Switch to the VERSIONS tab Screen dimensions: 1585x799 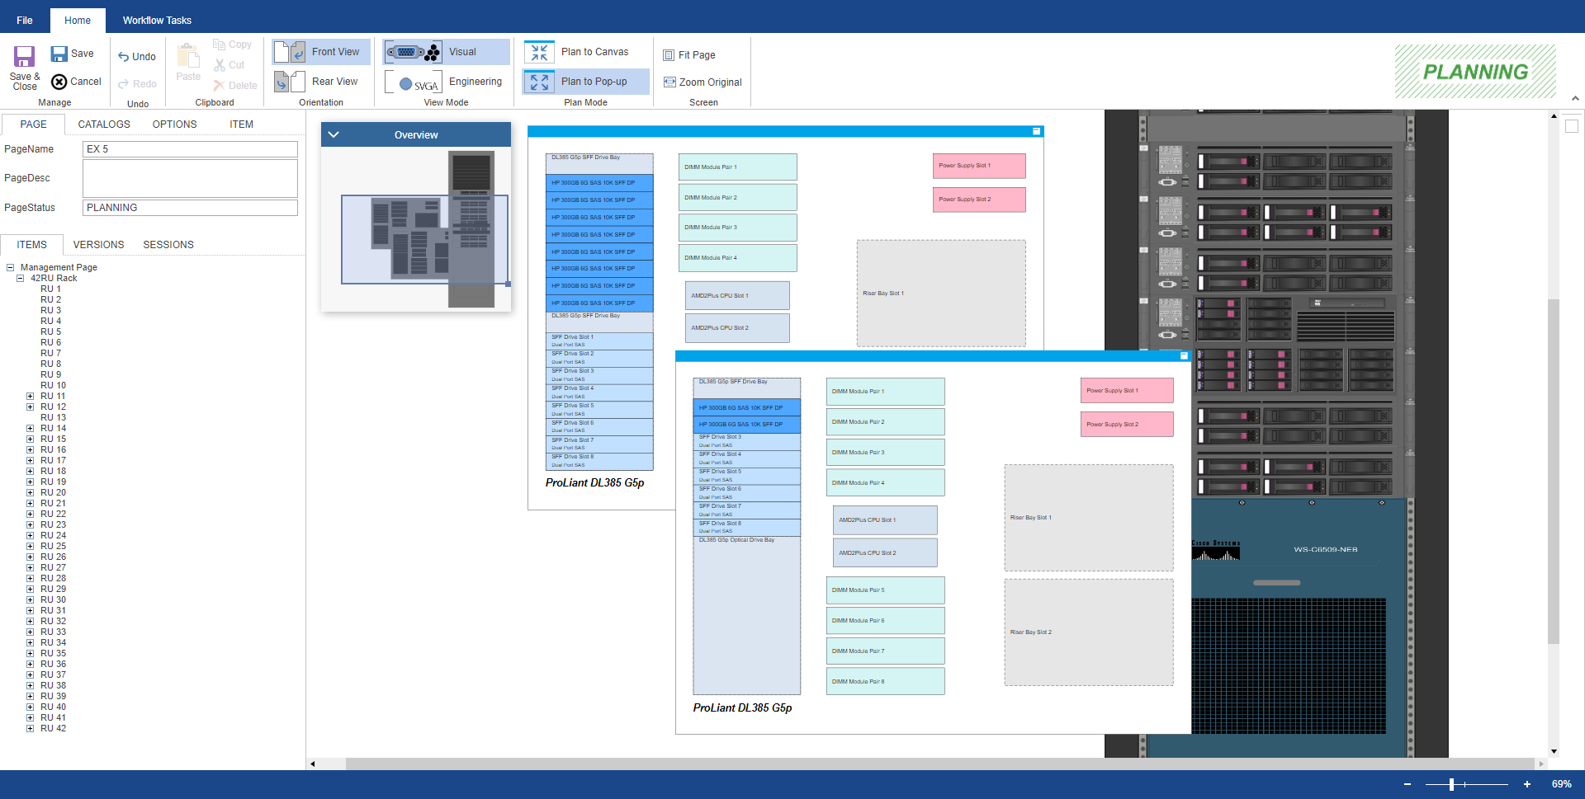click(x=98, y=245)
